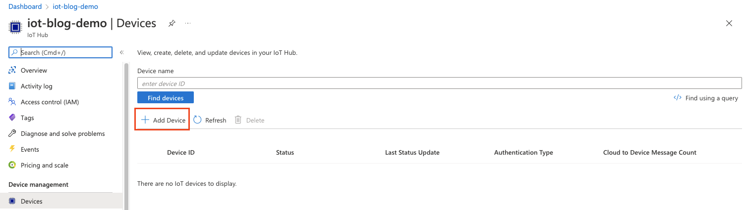Open Activity log from the sidebar
Screen dimensions: 745x210
pos(36,86)
